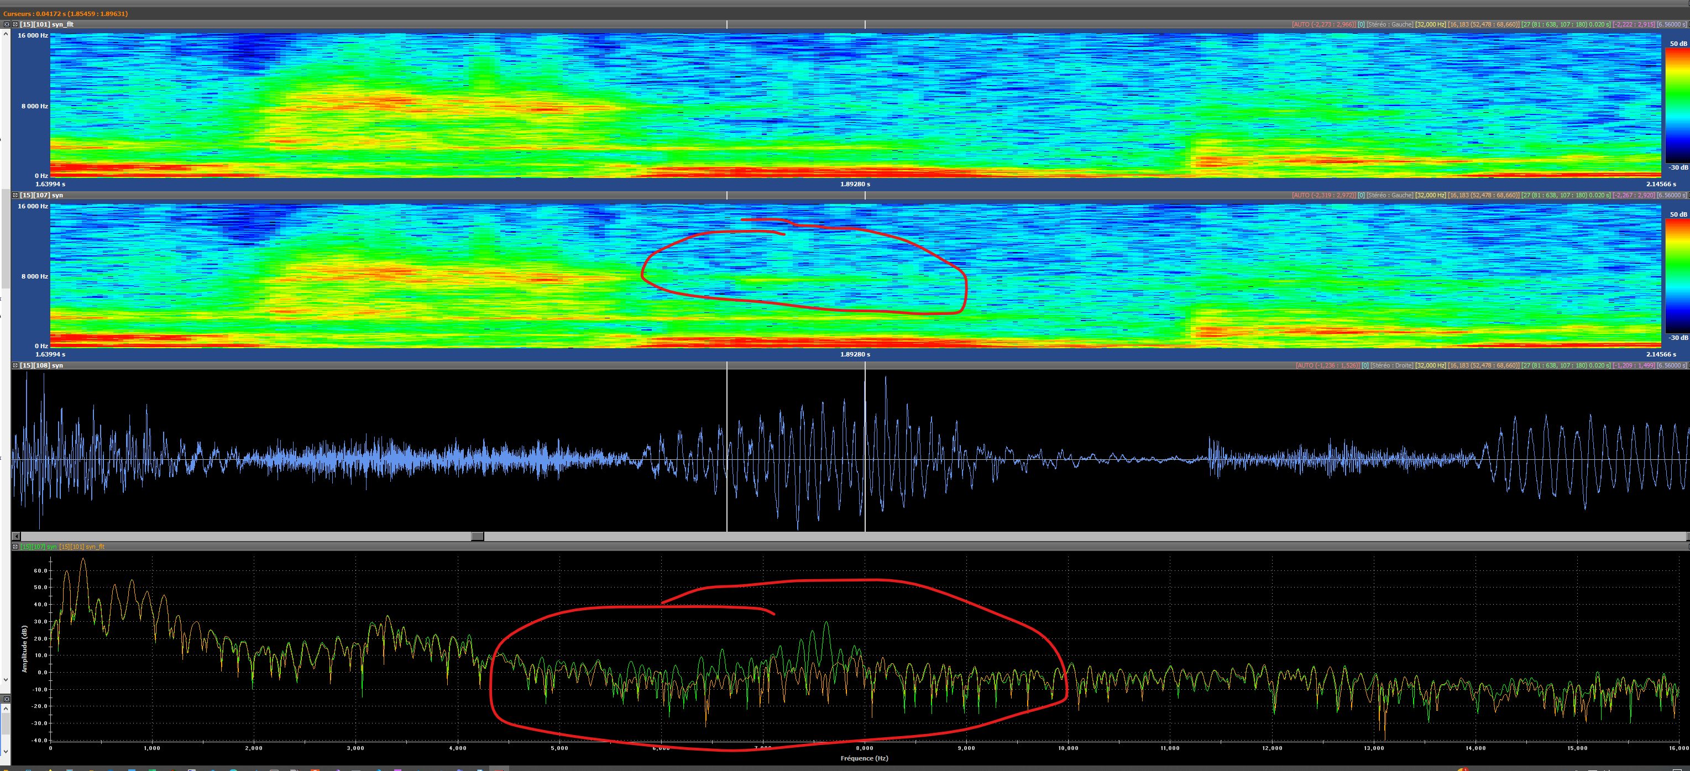
Task: Click the Curseurs readout at top
Action: click(x=66, y=14)
